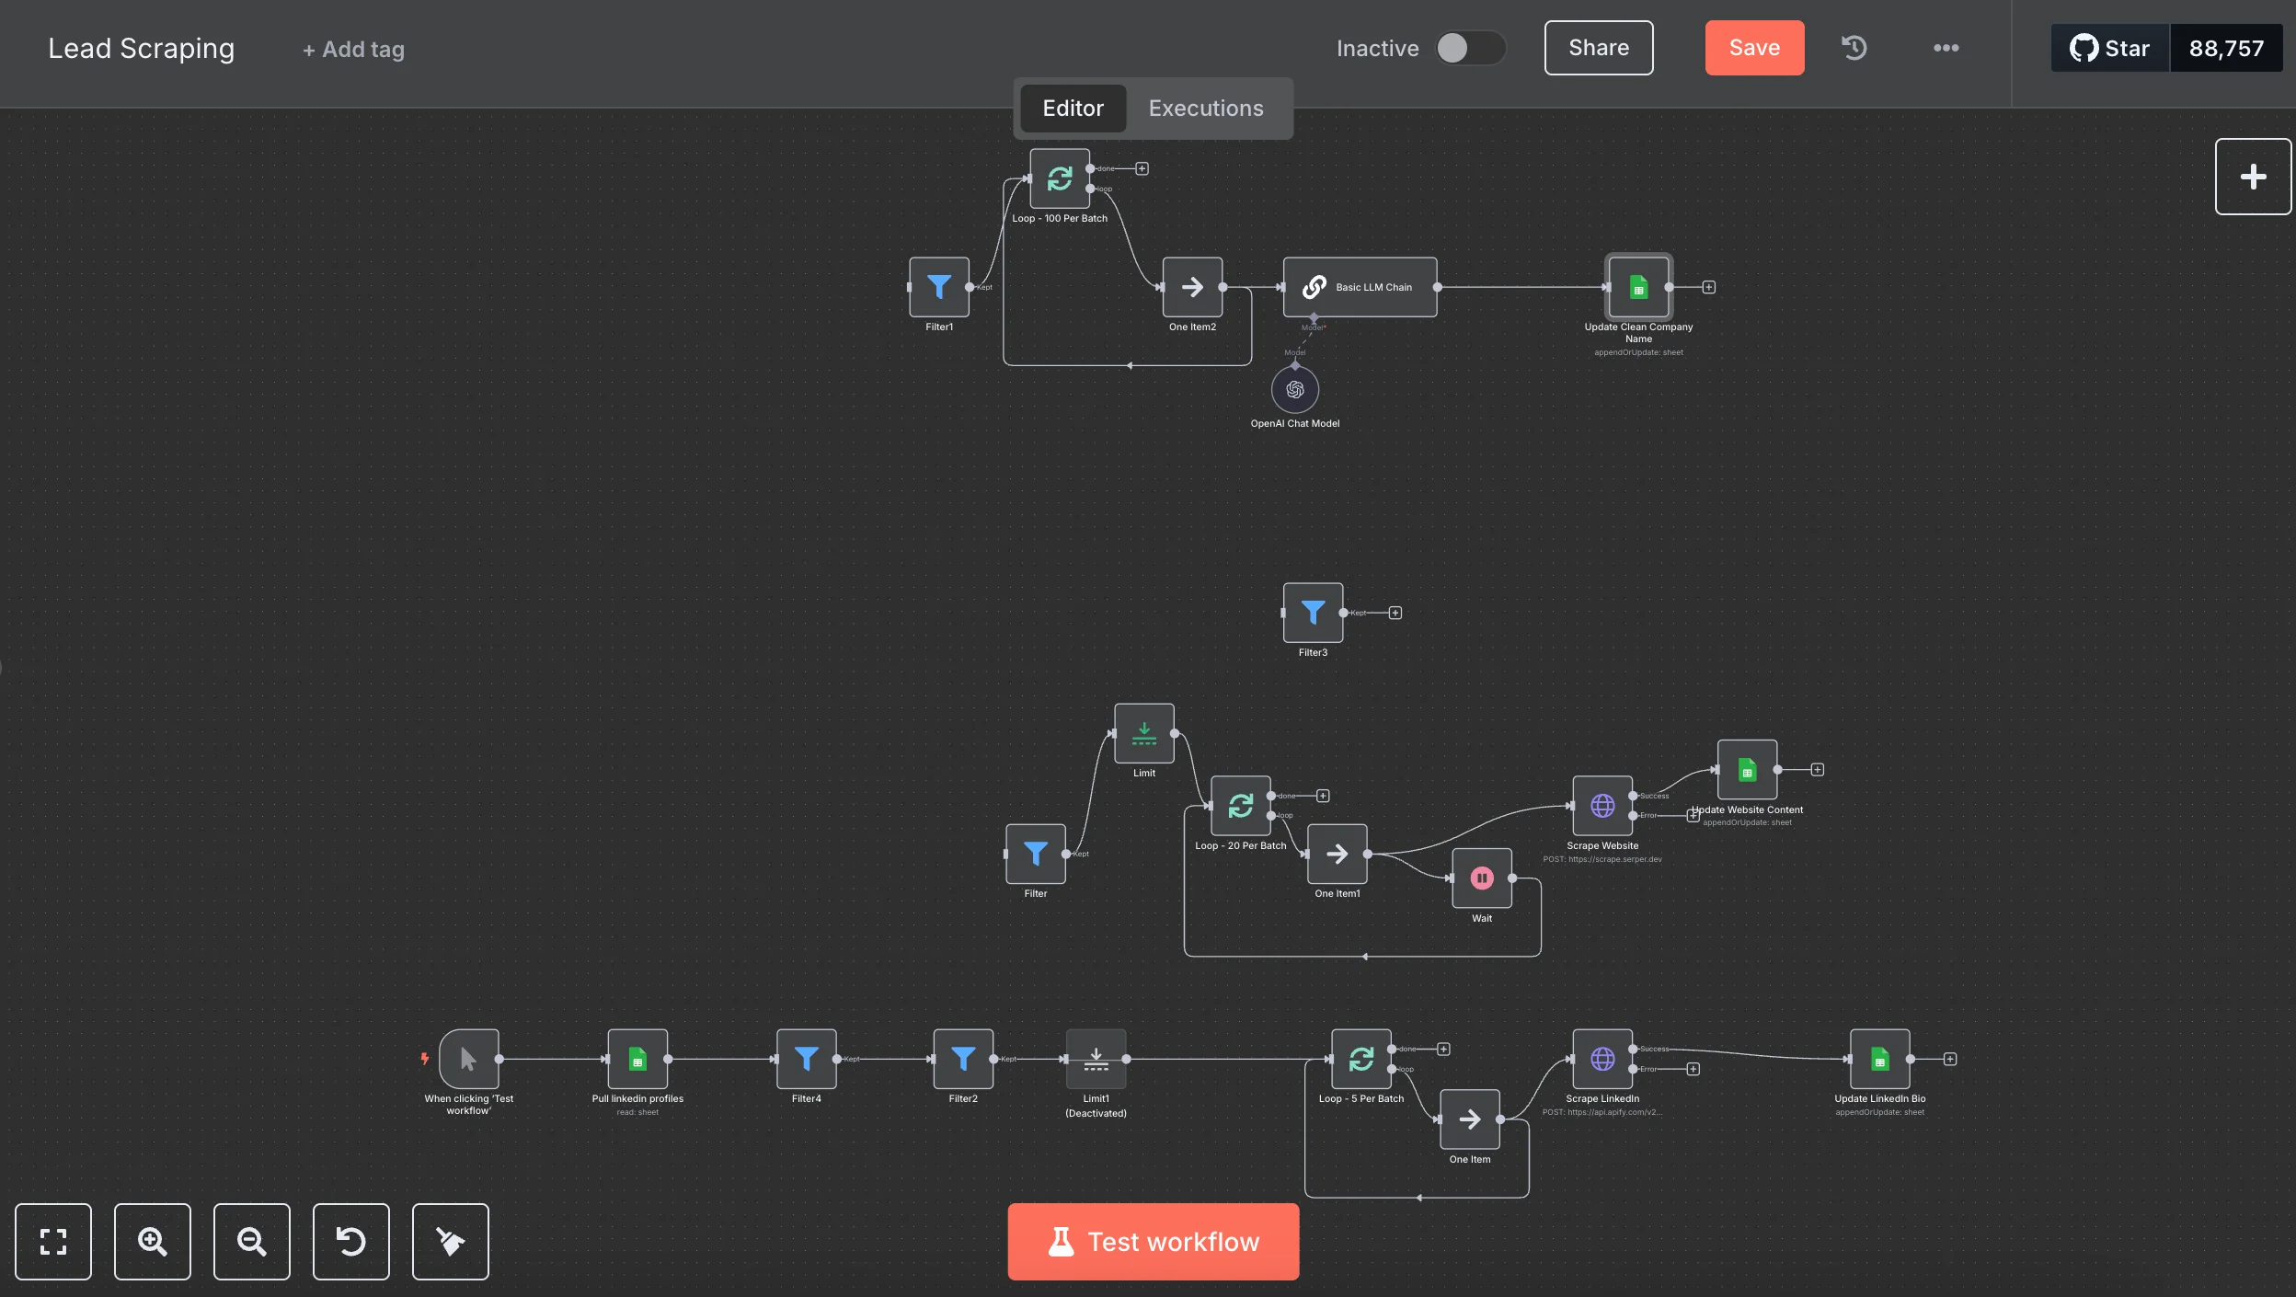Select the One Item1 node
The height and width of the screenshot is (1297, 2296).
coord(1337,854)
